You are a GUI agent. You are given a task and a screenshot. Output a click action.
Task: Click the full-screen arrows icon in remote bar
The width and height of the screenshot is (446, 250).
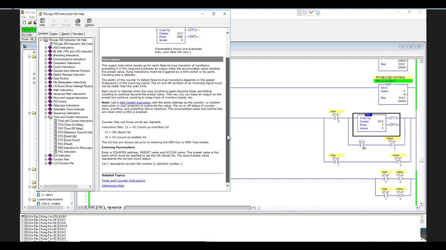[305, 12]
